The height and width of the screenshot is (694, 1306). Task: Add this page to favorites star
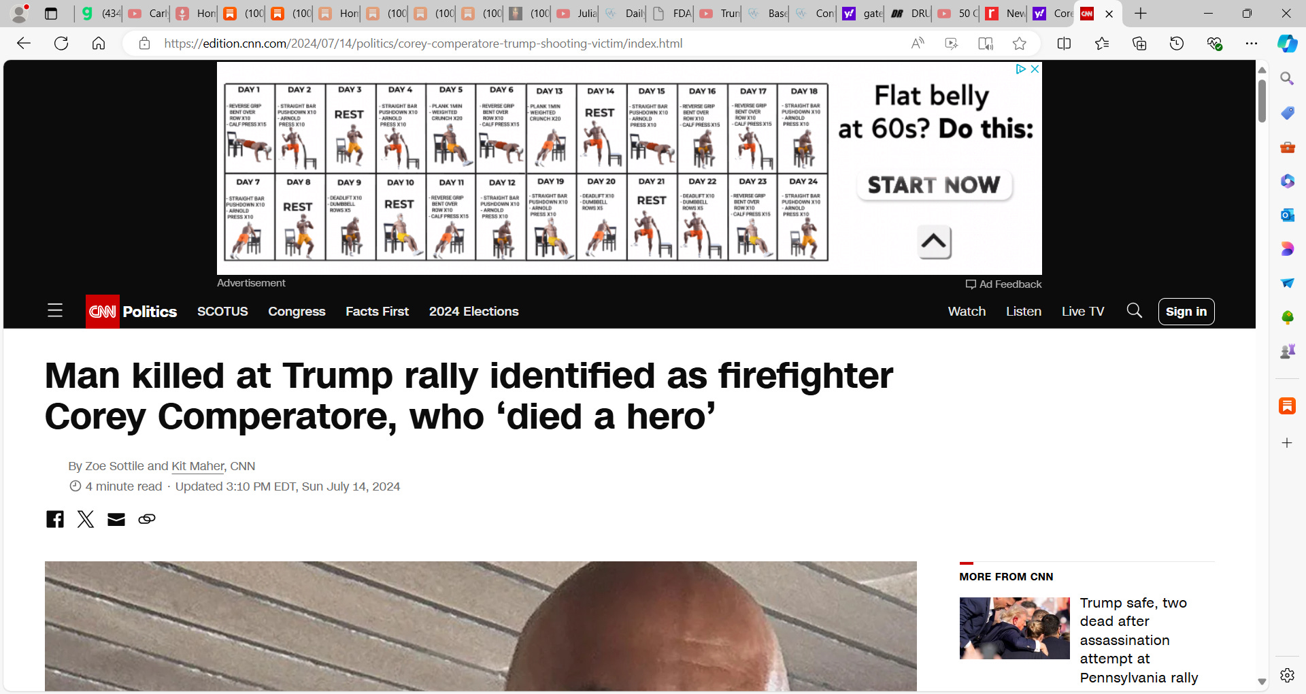pos(1019,44)
